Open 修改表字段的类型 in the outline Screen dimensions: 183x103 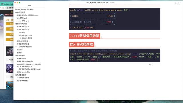tap(23, 44)
